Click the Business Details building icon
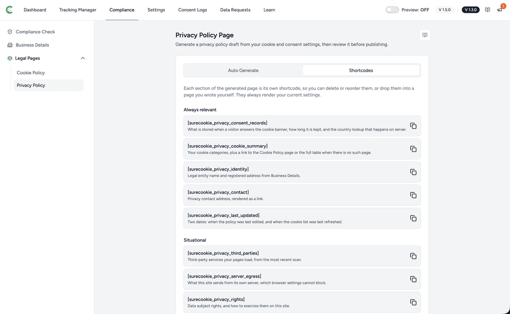 tap(10, 45)
